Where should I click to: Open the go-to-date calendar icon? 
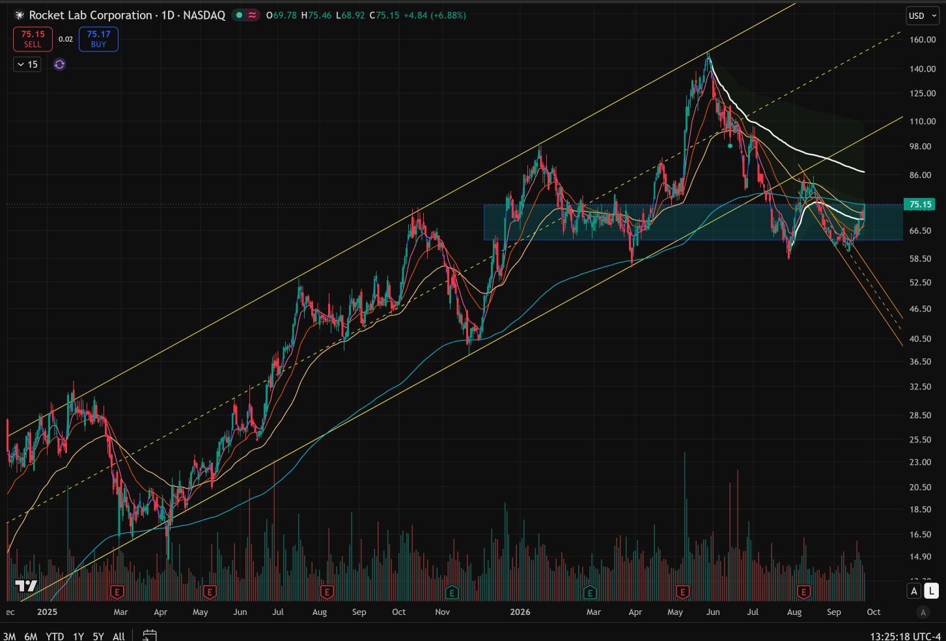coord(150,635)
